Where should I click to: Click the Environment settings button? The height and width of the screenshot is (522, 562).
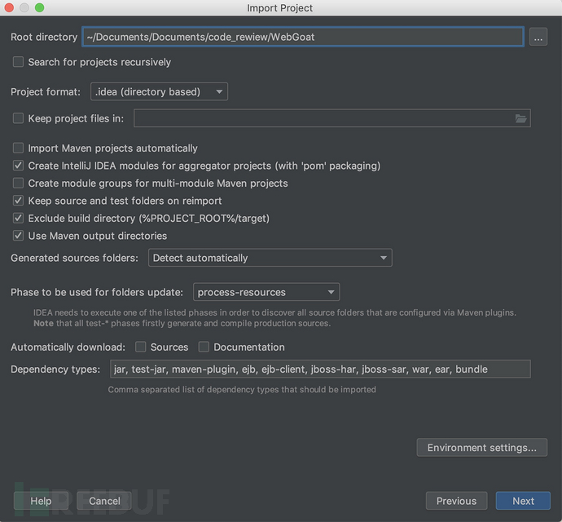pyautogui.click(x=481, y=448)
